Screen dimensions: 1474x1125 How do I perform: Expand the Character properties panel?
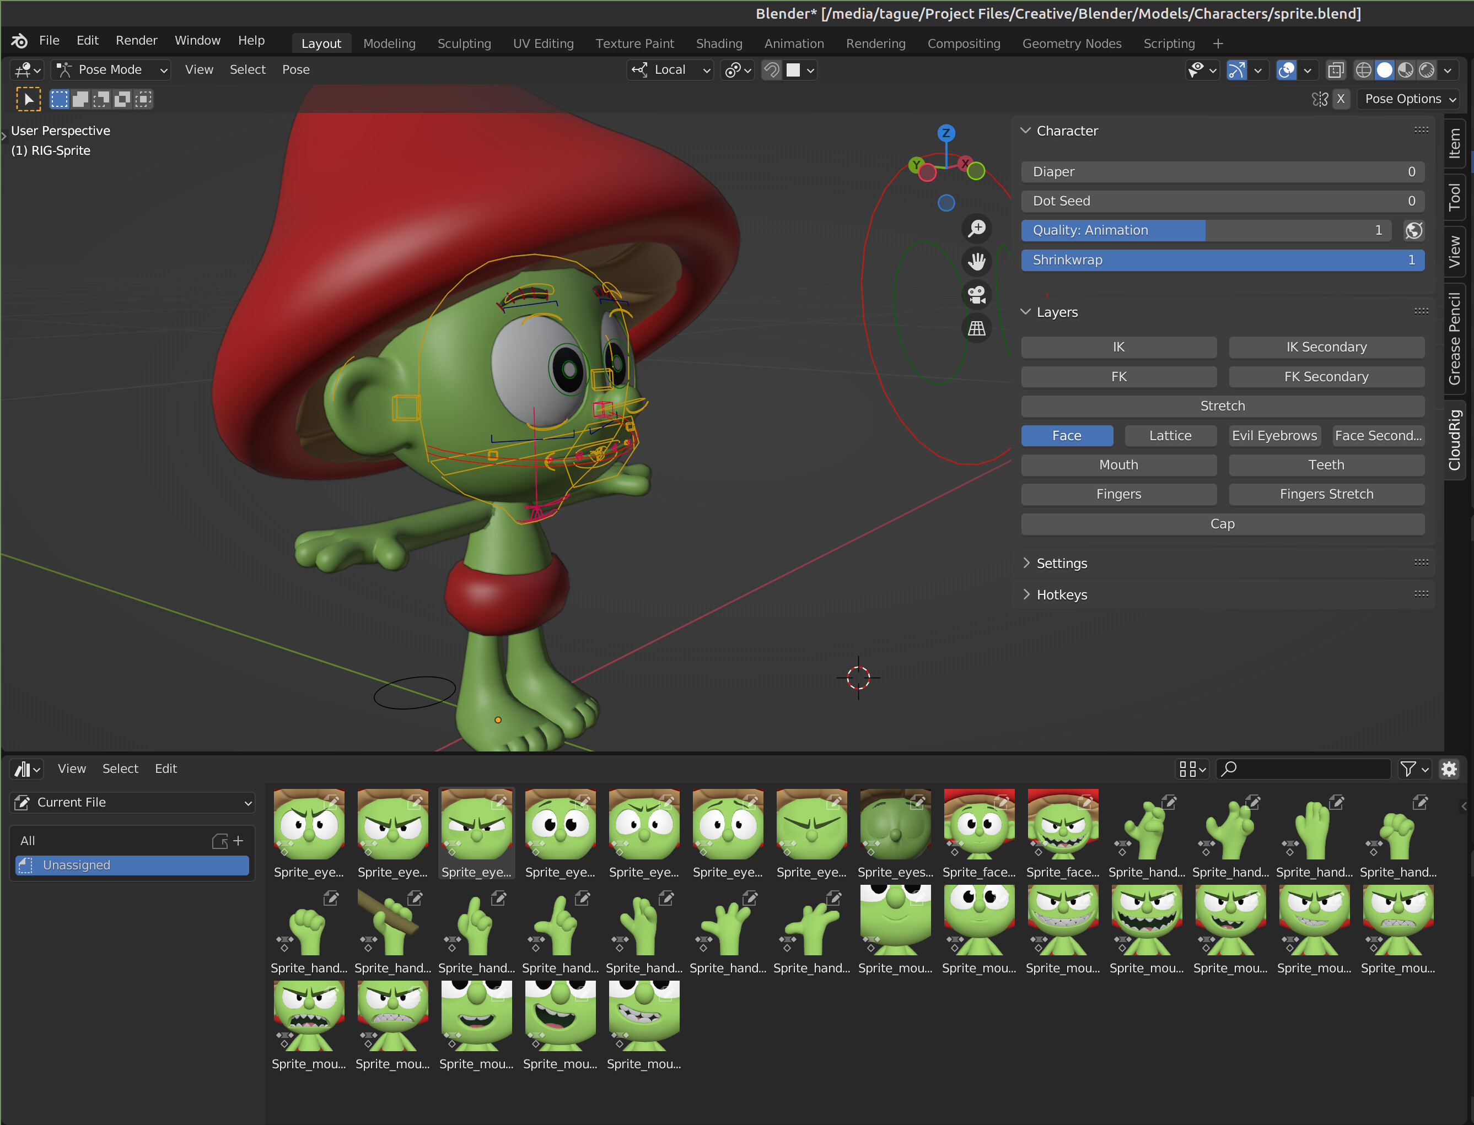(1026, 130)
